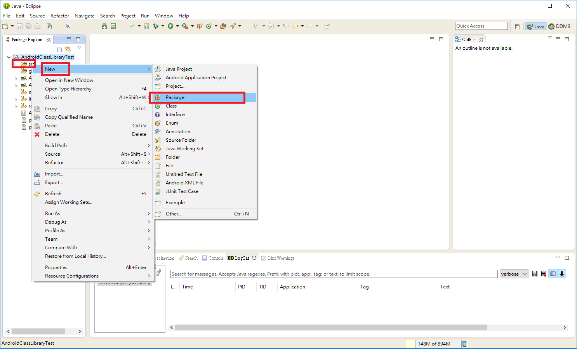577x349 pixels.
Task: Click the Save toolbar icon
Action: tap(19, 26)
